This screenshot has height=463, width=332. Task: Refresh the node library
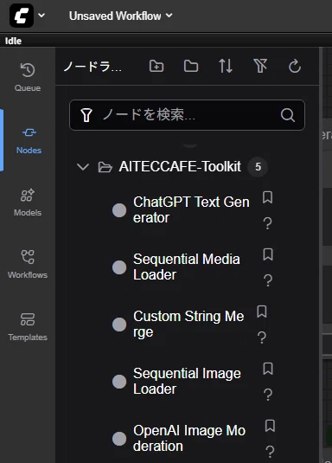(295, 66)
